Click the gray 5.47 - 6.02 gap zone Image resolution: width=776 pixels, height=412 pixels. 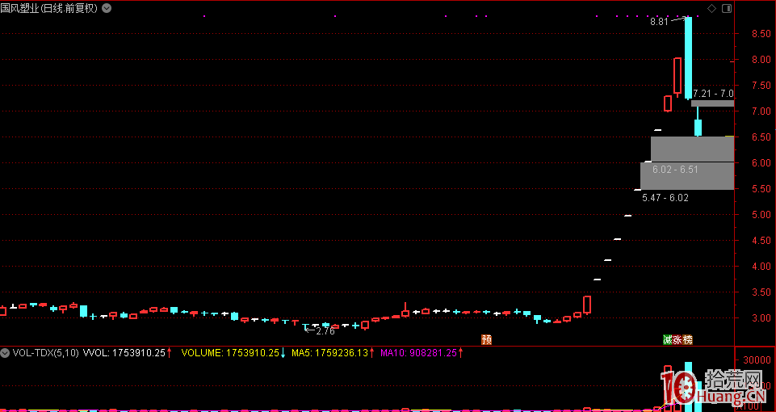click(687, 177)
